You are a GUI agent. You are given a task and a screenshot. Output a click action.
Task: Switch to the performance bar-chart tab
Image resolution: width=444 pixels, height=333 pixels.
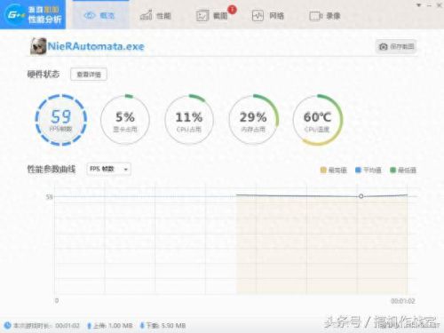pyautogui.click(x=155, y=15)
